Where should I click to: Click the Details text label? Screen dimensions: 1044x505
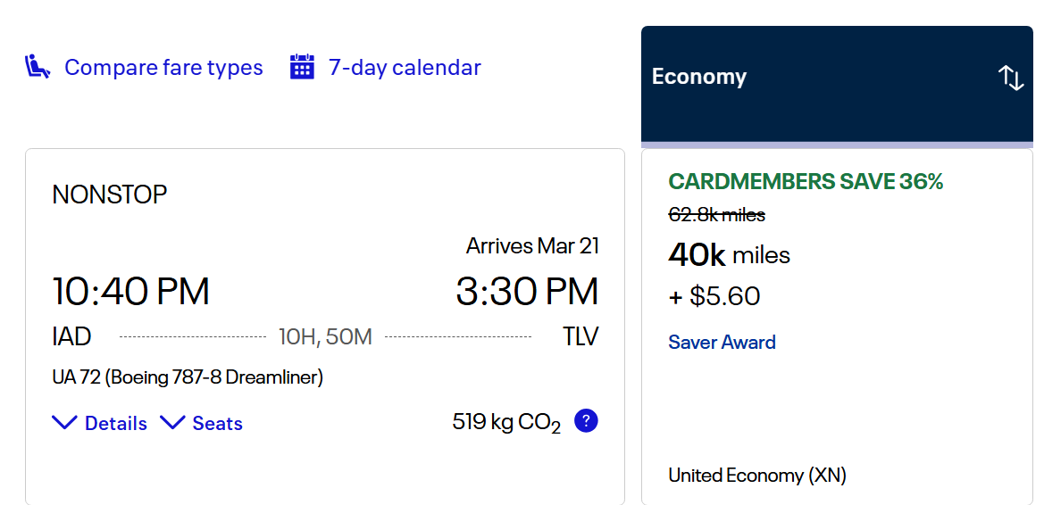(x=116, y=424)
